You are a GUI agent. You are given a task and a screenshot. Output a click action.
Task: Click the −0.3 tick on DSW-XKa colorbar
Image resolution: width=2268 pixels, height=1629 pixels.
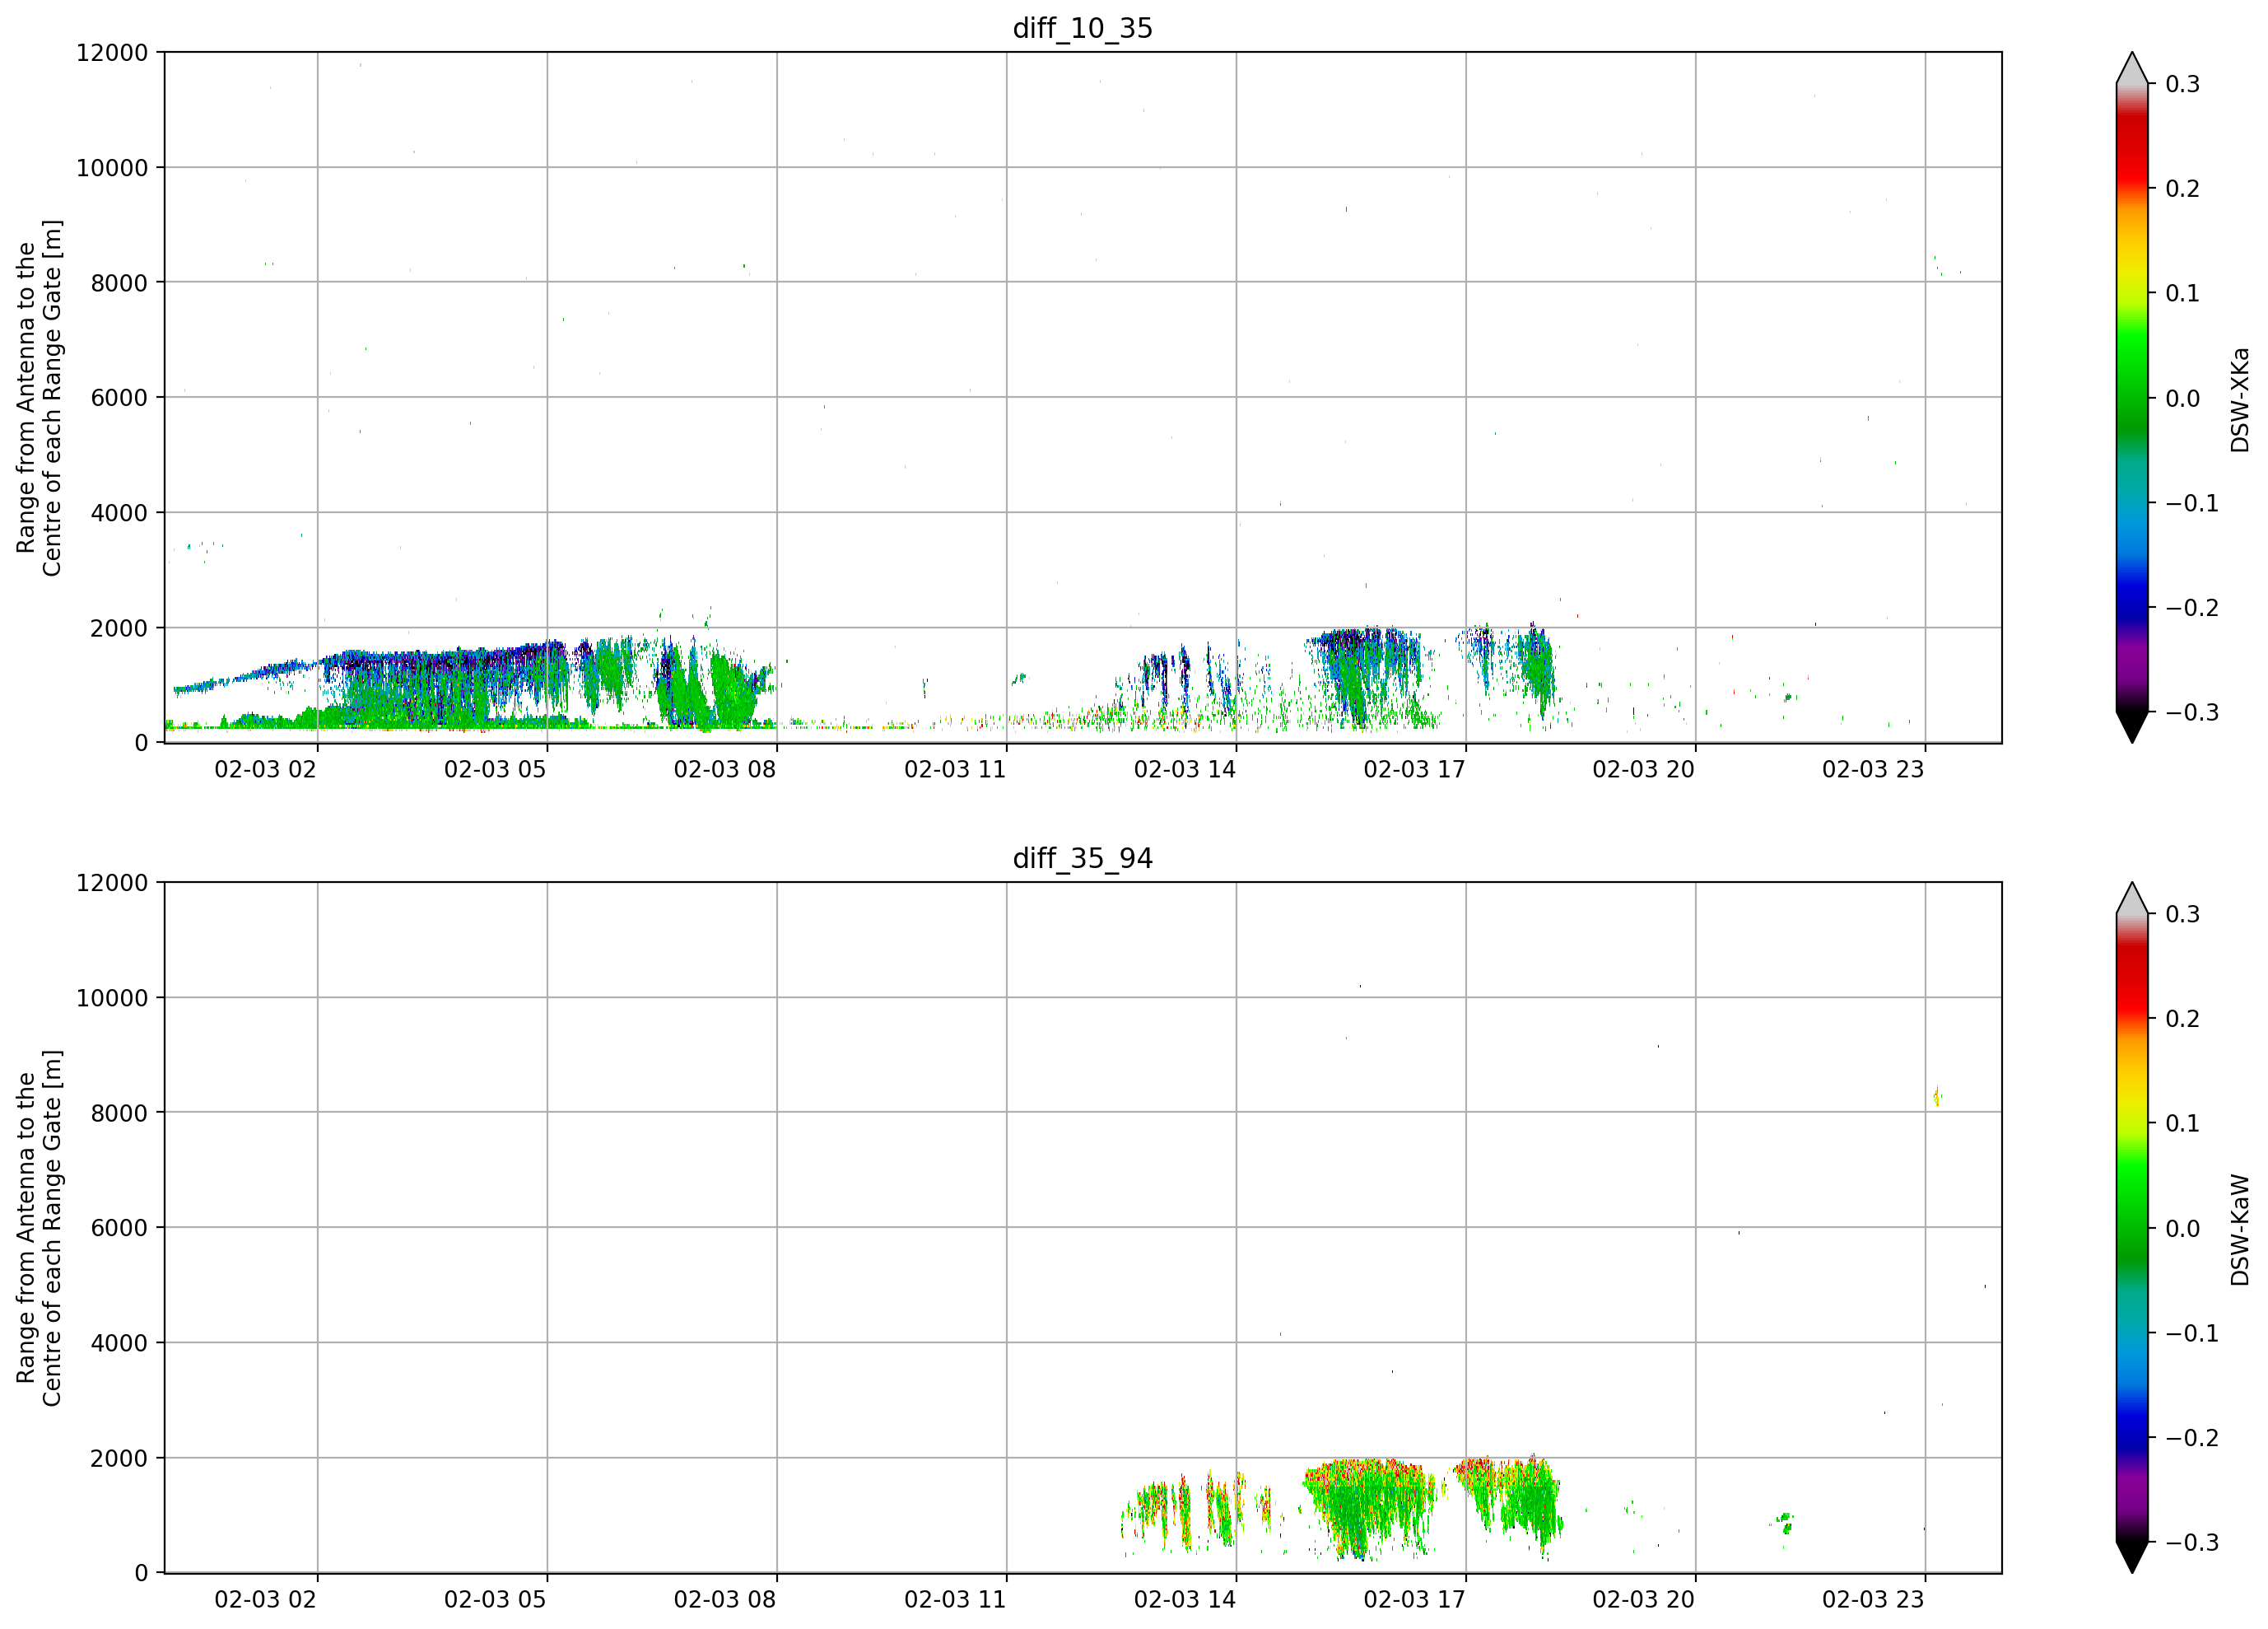click(x=2192, y=713)
